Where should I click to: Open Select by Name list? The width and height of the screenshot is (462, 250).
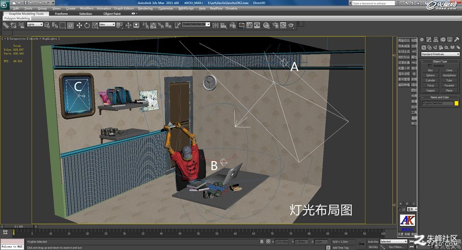(x=55, y=25)
